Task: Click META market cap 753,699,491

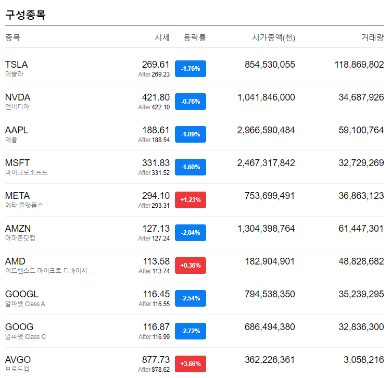Action: pyautogui.click(x=270, y=195)
